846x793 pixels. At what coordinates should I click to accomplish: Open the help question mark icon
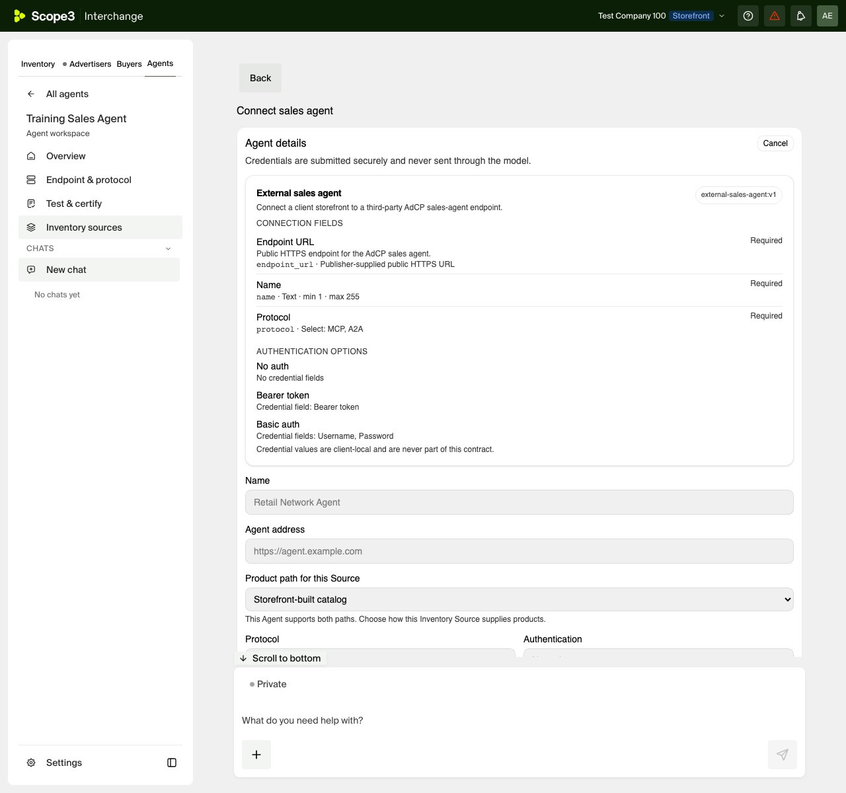pyautogui.click(x=748, y=16)
